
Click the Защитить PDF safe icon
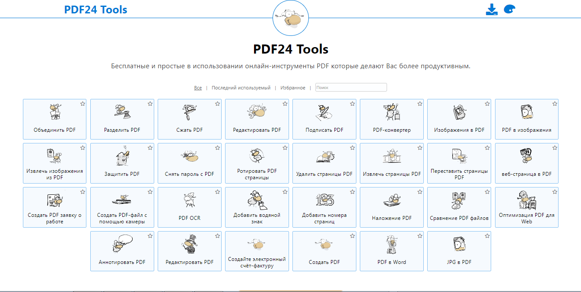(122, 156)
